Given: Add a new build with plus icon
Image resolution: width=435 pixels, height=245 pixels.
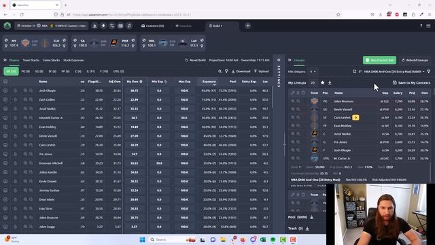Looking at the screenshot, I should pyautogui.click(x=247, y=26).
